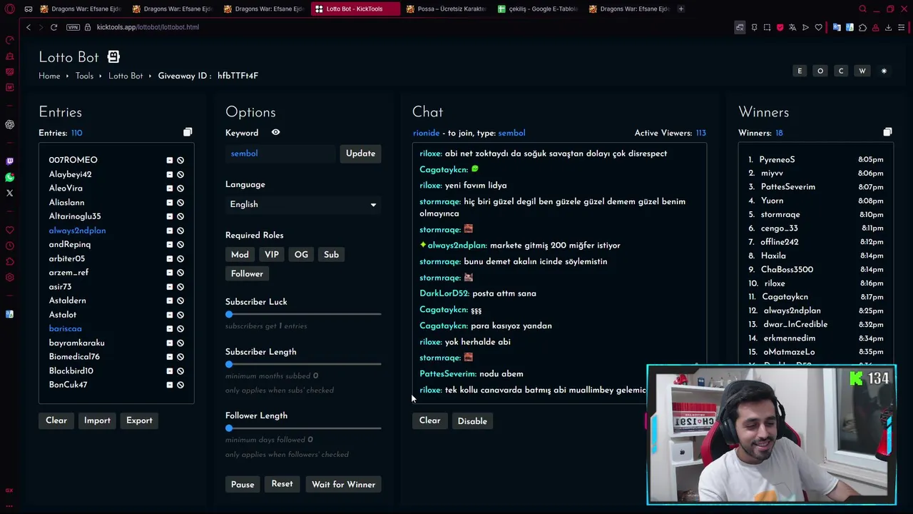Remove AleoVira using its minus icon
This screenshot has width=913, height=514.
pos(170,188)
